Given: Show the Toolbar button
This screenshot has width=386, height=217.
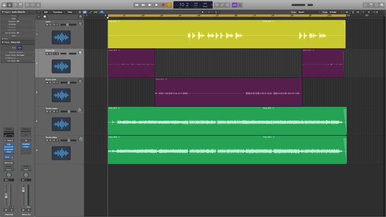Looking at the screenshot, I should click(x=20, y=5).
